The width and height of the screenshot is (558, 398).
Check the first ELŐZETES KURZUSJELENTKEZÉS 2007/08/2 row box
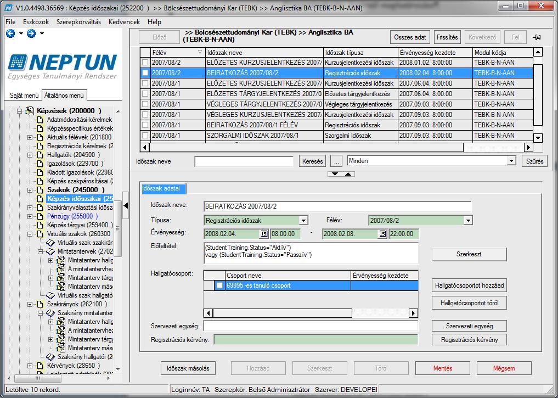point(145,63)
